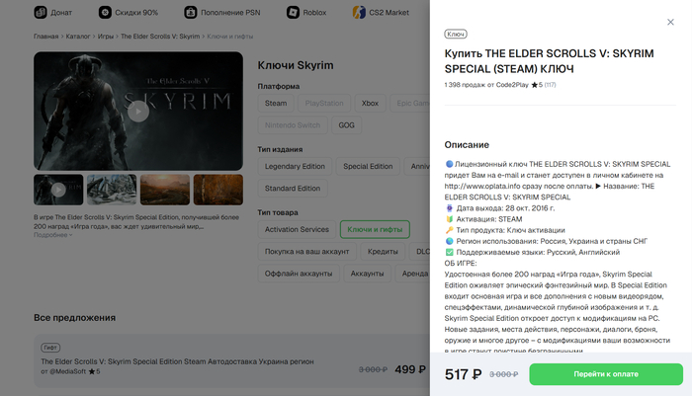Viewport: 692px width, 396px height.
Task: Proceed with Перейти к оплате button
Action: (x=606, y=374)
